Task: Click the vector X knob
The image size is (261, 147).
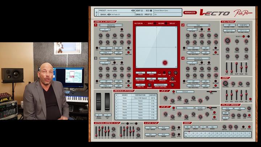Action: pyautogui.click(x=169, y=73)
